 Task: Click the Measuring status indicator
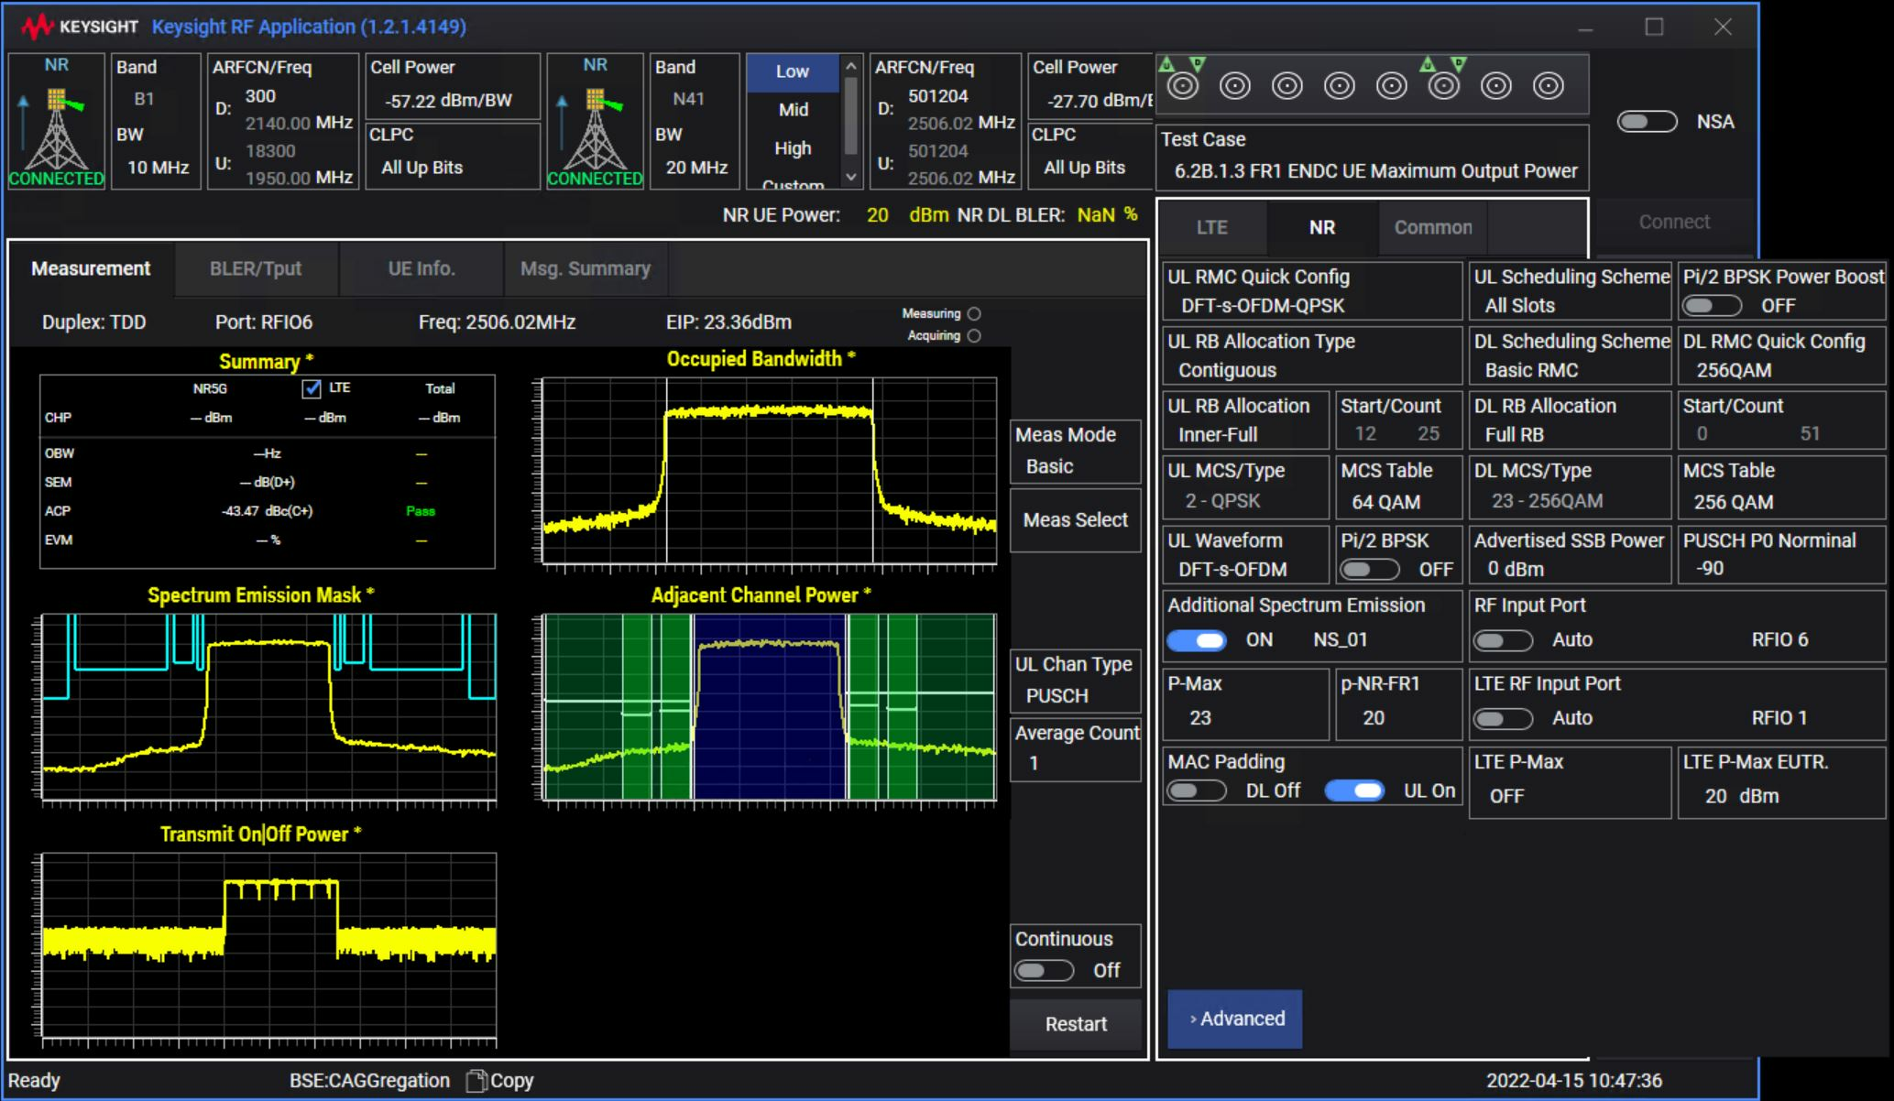point(973,312)
